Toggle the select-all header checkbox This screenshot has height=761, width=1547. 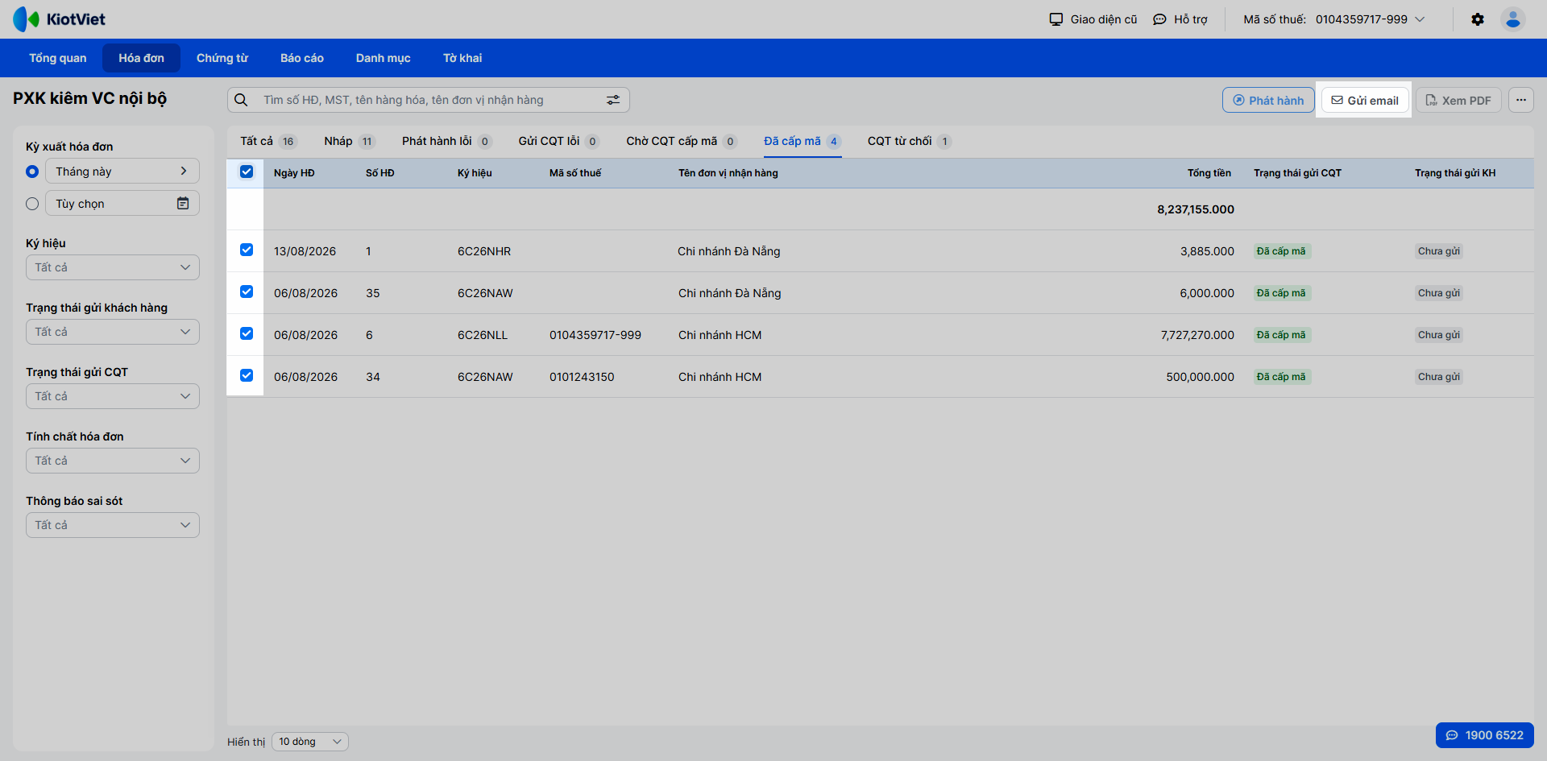pos(247,172)
